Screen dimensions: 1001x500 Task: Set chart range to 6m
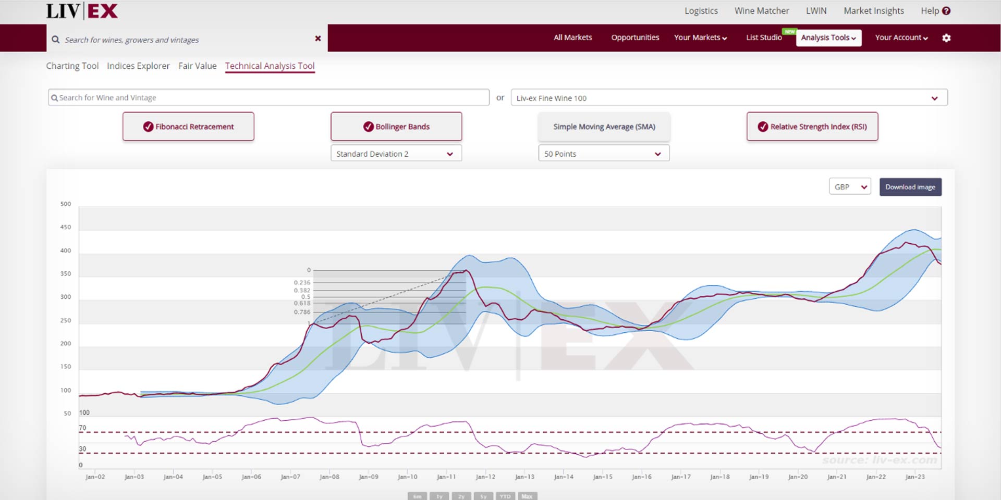[417, 496]
